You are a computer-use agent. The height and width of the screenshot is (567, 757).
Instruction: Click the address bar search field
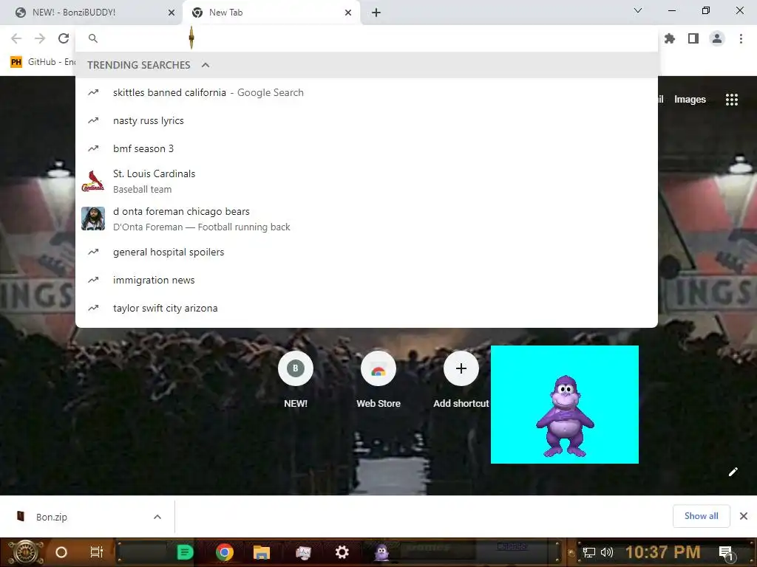[367, 38]
